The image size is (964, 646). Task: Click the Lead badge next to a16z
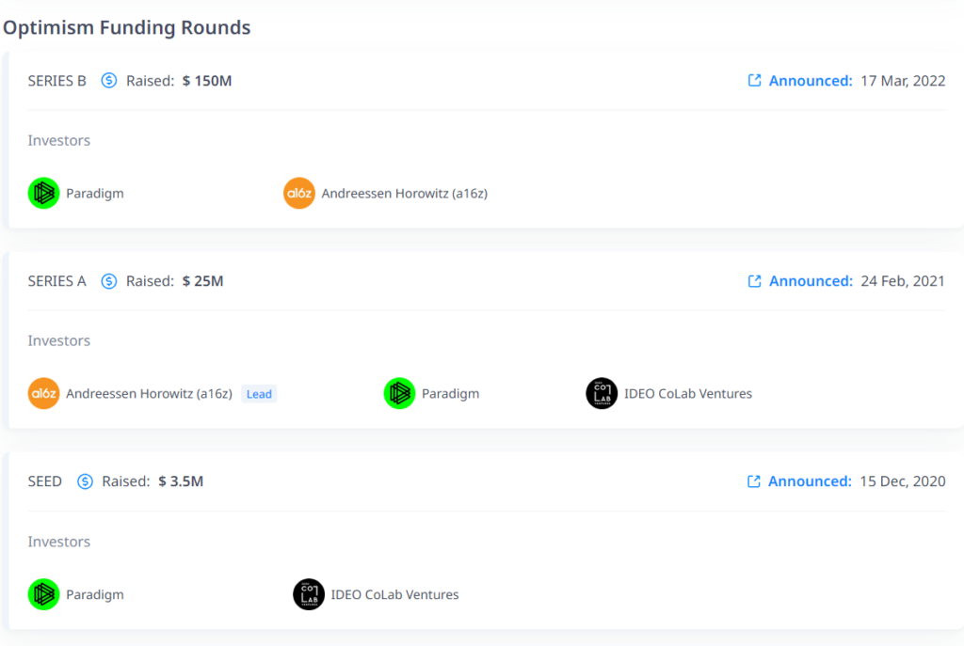pyautogui.click(x=259, y=394)
